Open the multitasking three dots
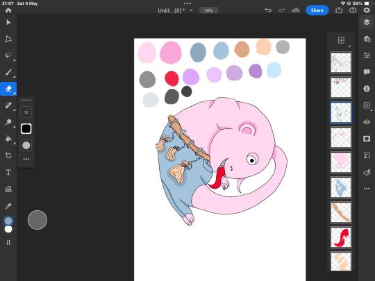This screenshot has width=375, height=281. click(187, 3)
